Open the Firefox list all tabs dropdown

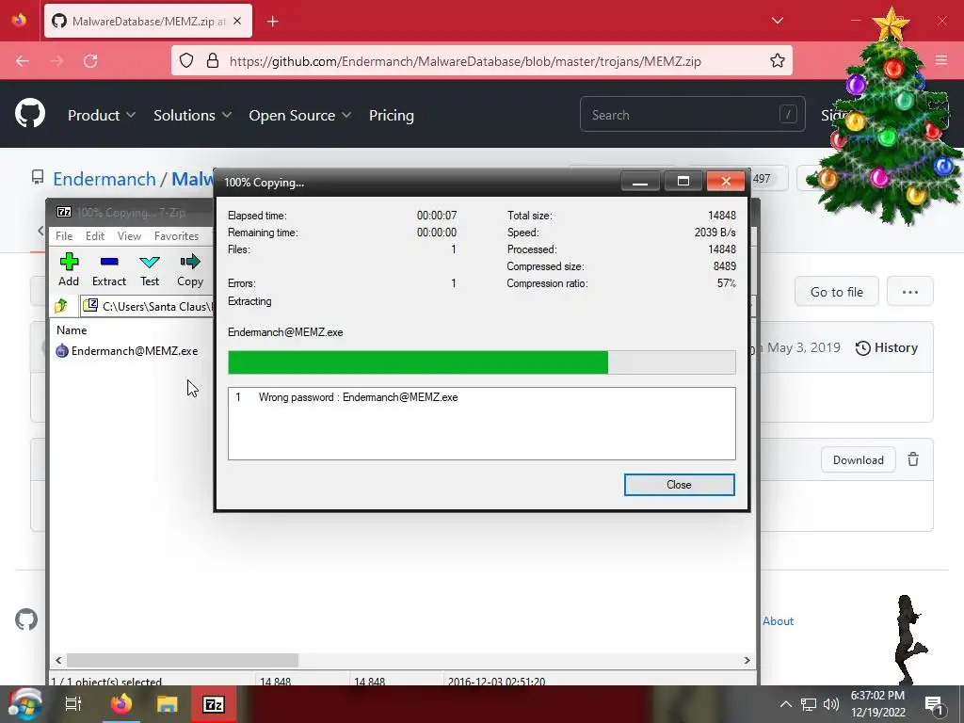(x=778, y=21)
